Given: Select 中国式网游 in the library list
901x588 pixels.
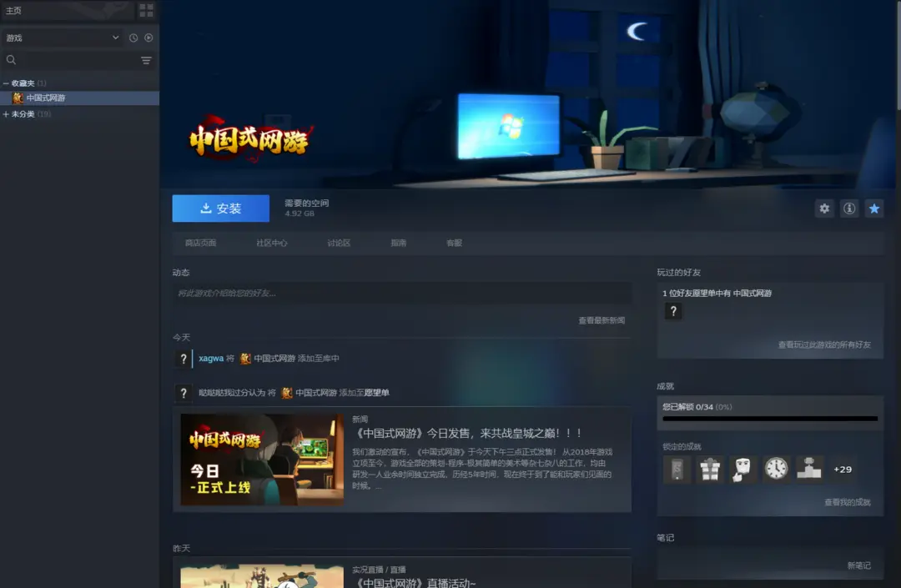Looking at the screenshot, I should 80,98.
